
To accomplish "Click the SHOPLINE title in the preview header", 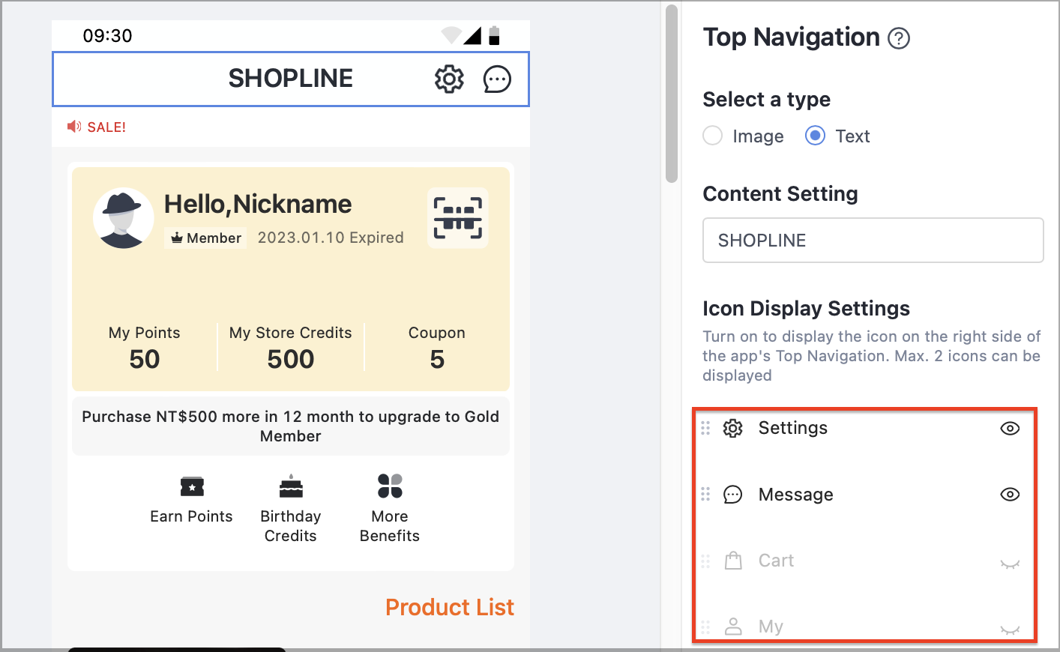I will [x=291, y=79].
